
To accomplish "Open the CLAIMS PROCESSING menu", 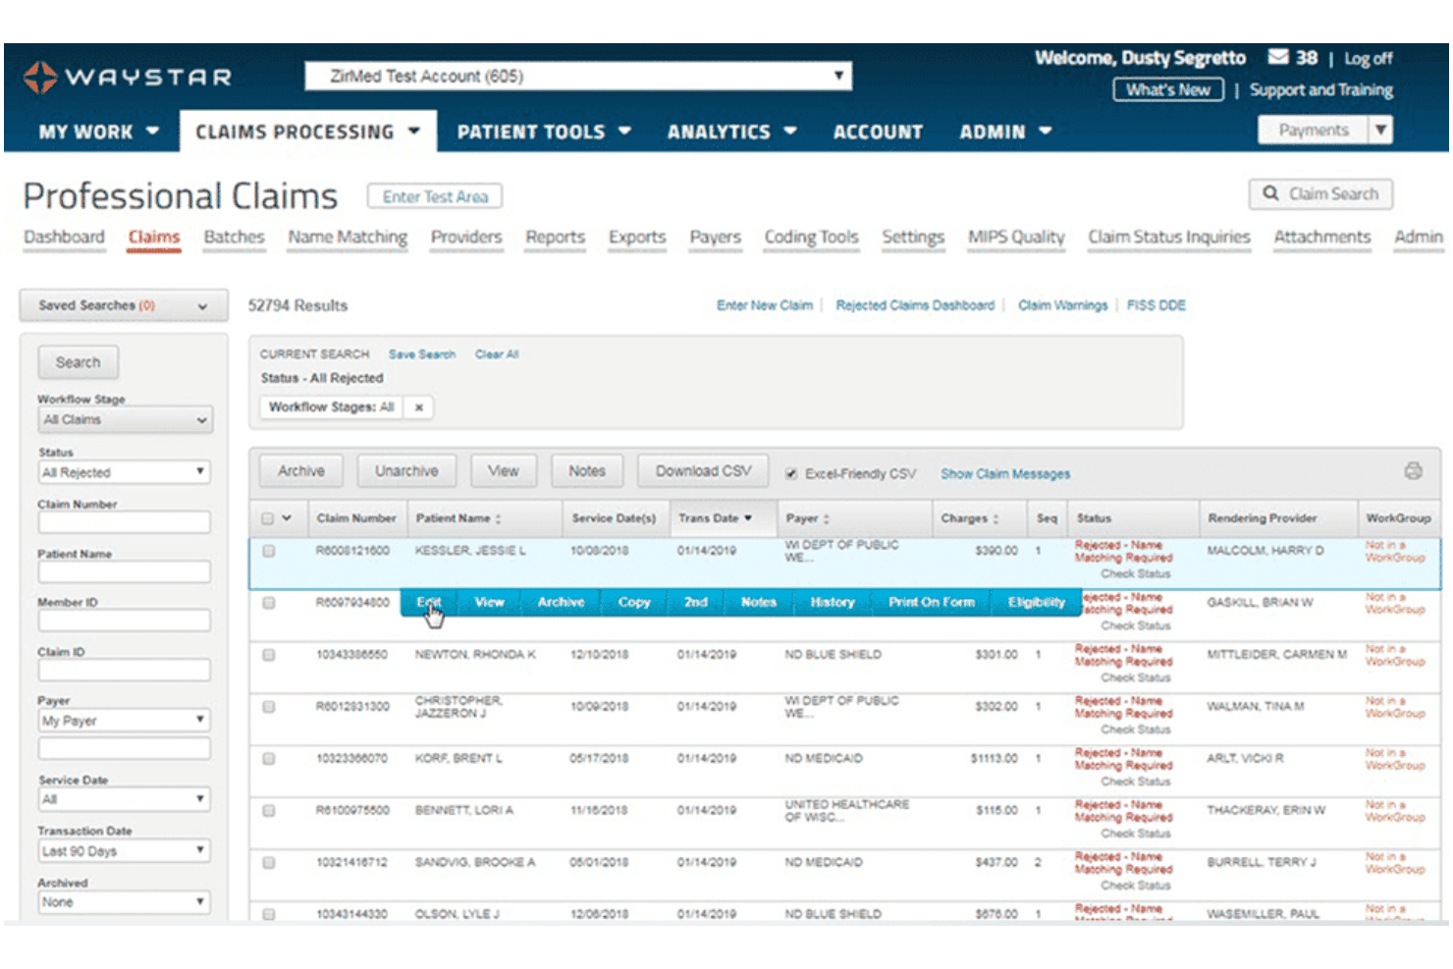I will tap(307, 132).
